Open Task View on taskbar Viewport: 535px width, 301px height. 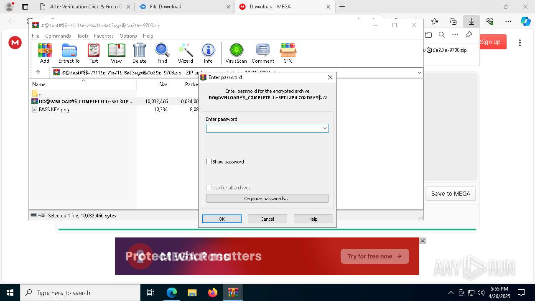pos(150,293)
